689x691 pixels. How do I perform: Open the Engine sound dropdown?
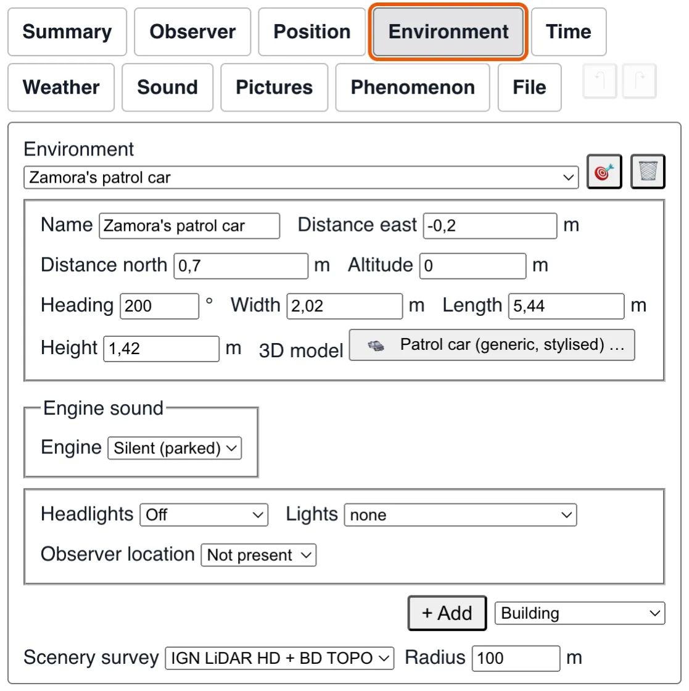click(175, 448)
